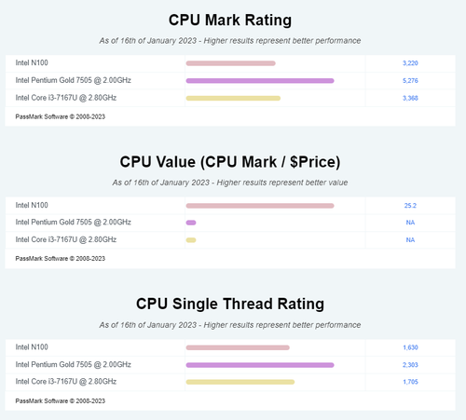The height and width of the screenshot is (420, 466).
Task: Click NA value for Core i3-7167U
Action: (410, 240)
